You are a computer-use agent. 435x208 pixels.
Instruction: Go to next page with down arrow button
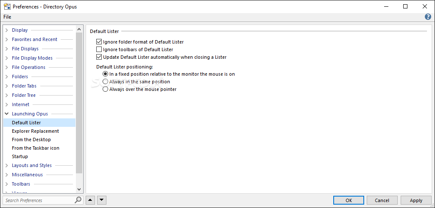coord(101,200)
